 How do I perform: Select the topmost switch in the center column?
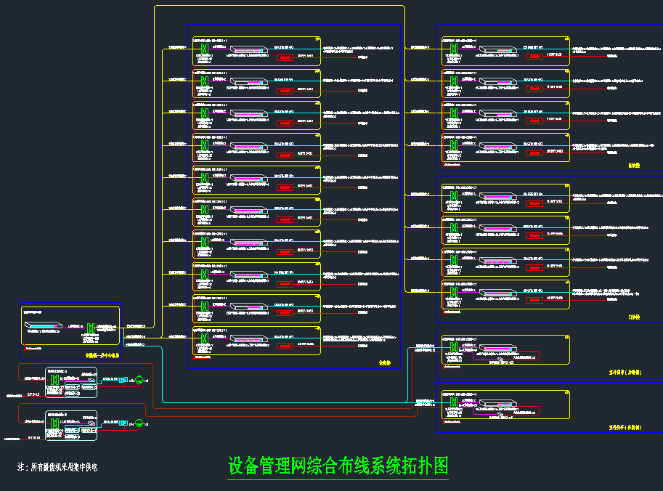(247, 51)
